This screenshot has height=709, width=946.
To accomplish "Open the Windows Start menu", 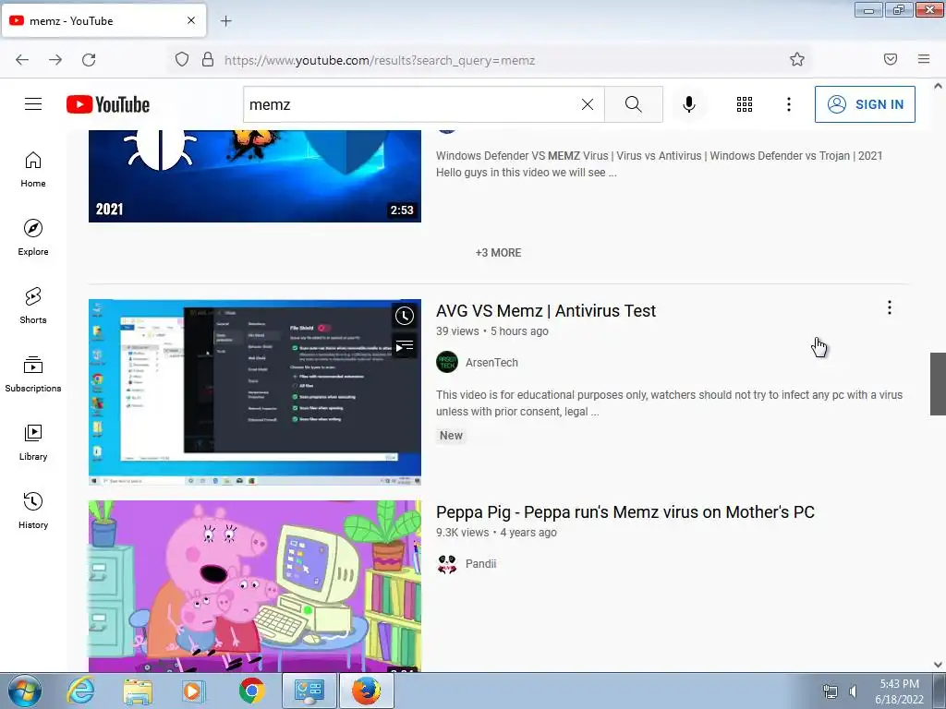I will point(25,691).
